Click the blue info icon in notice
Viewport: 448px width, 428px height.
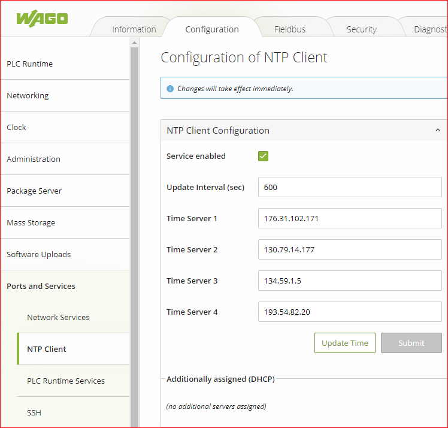(170, 89)
